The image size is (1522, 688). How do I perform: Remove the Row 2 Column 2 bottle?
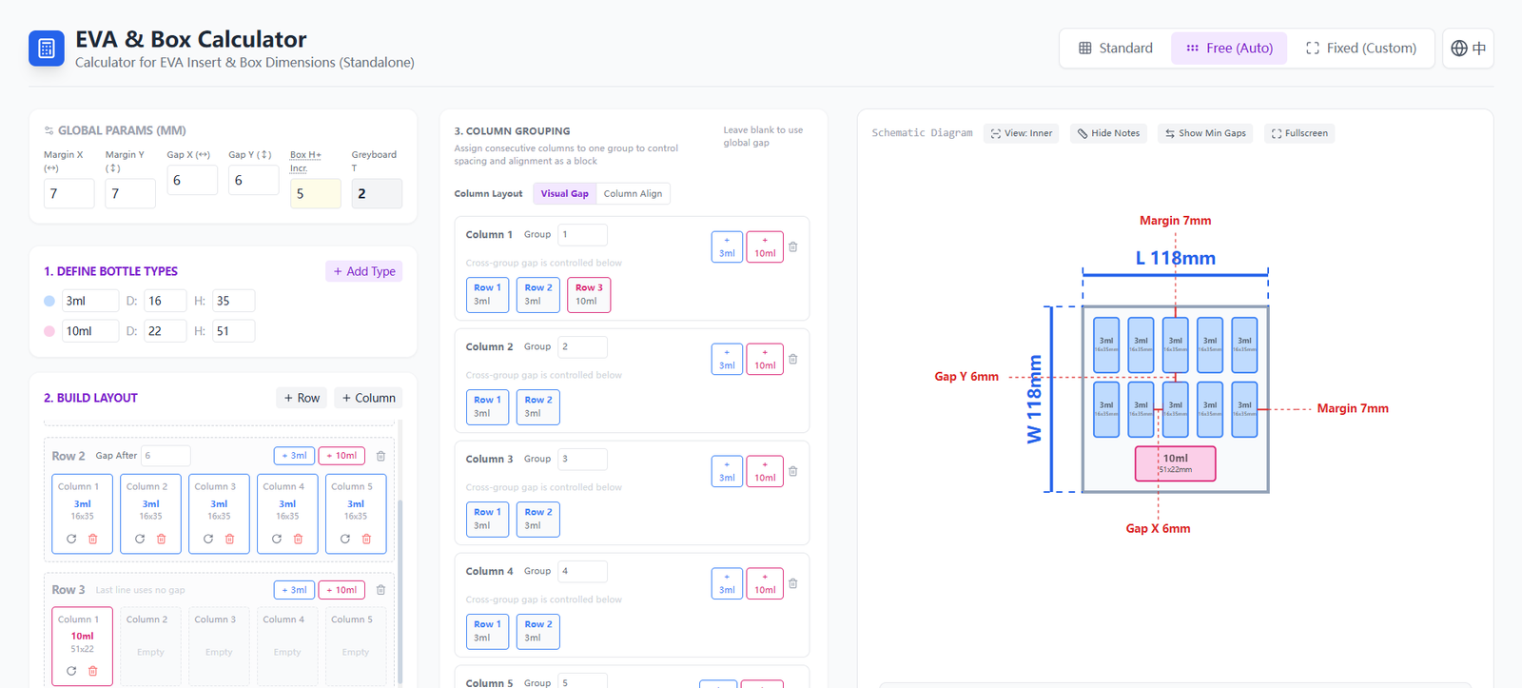coord(162,539)
